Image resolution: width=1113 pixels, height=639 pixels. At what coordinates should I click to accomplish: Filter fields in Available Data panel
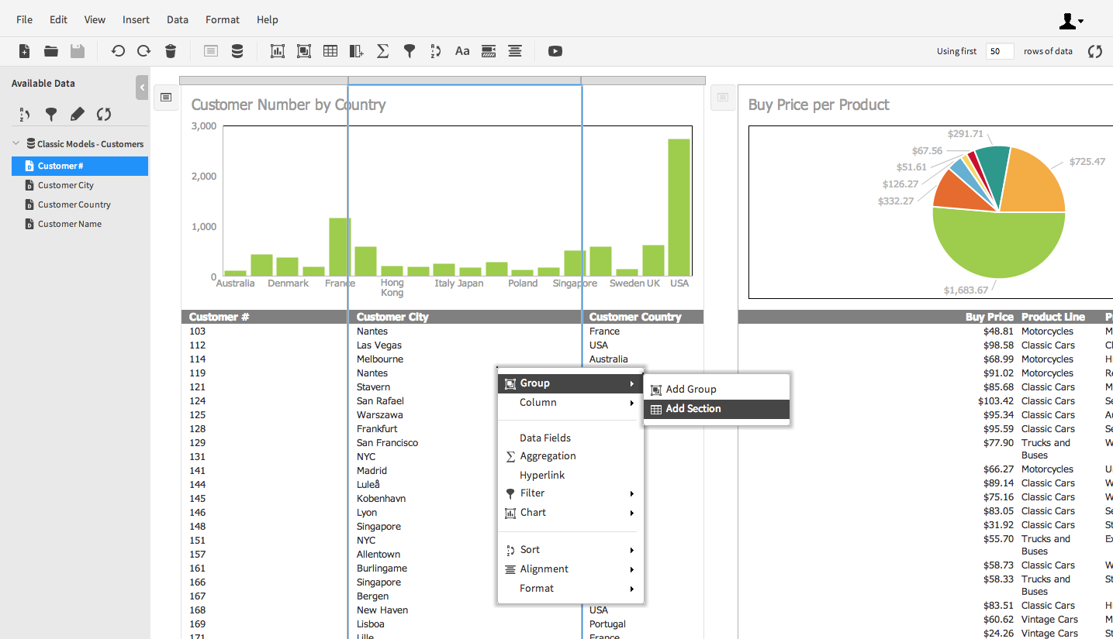point(51,115)
